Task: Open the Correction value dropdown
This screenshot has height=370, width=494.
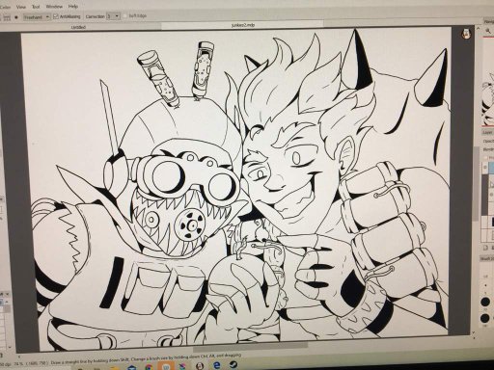Action: (x=113, y=15)
